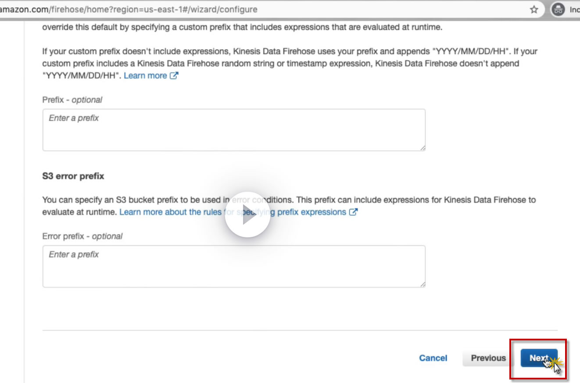Click the "Error prefix - optional" label
Viewport: 580px width, 383px height.
pyautogui.click(x=82, y=236)
